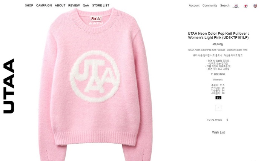Select the Japanese flag language icon

[x=246, y=6]
